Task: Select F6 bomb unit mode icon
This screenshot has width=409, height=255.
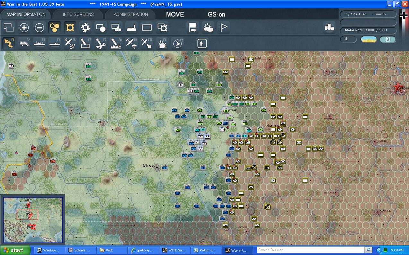Action: click(85, 43)
